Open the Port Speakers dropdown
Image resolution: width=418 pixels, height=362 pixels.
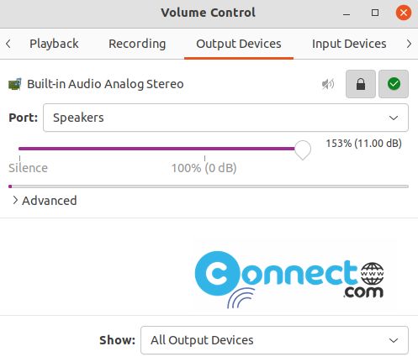tap(225, 118)
